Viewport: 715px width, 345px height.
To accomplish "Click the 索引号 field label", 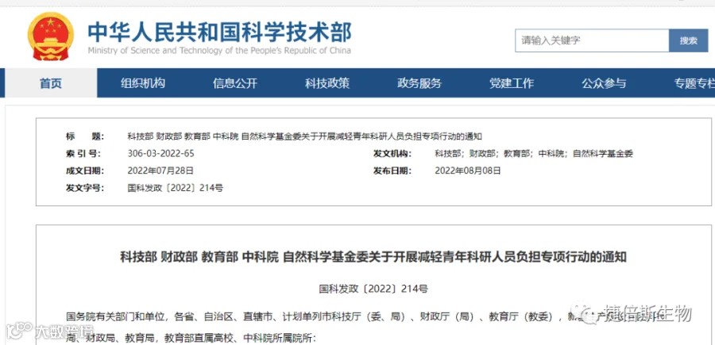I will [x=83, y=153].
